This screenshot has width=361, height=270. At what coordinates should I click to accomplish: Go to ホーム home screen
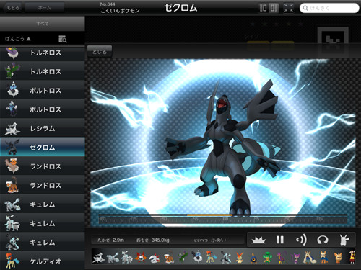click(44, 8)
